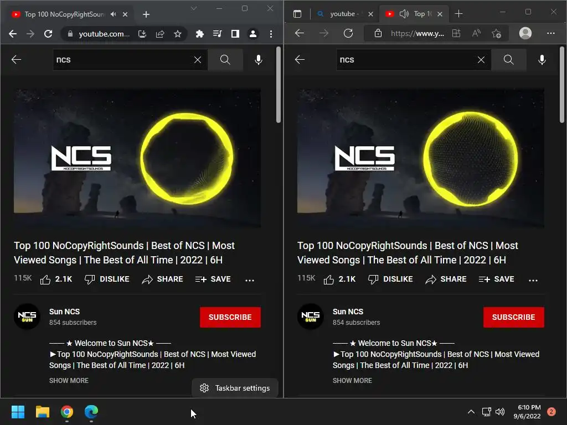Image resolution: width=567 pixels, height=425 pixels.
Task: Clear the ncs search text in Edge
Action: [481, 60]
